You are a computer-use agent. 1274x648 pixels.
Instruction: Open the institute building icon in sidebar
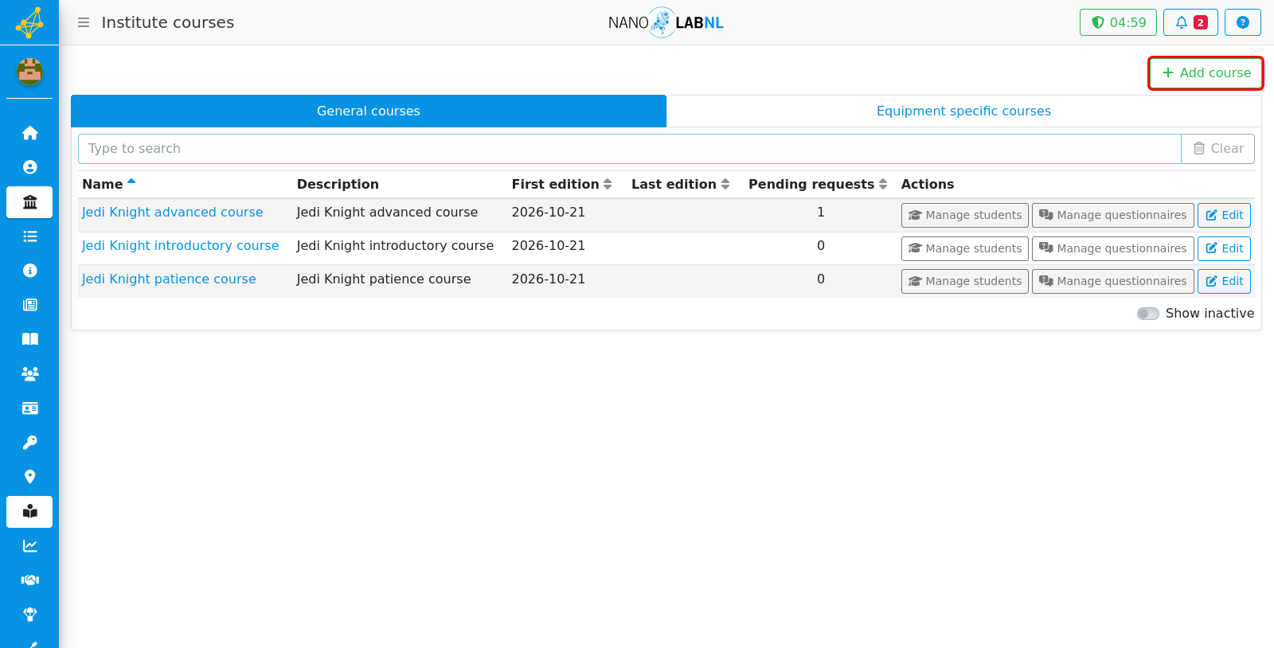29,202
